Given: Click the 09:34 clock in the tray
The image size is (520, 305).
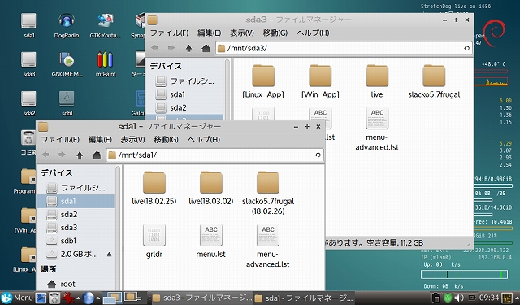Looking at the screenshot, I should (x=489, y=298).
